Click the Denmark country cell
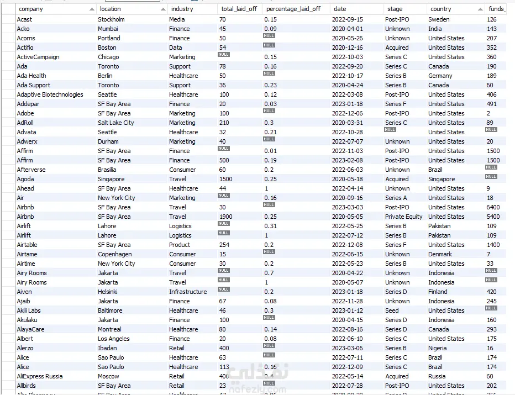The image size is (515, 395). coord(456,254)
